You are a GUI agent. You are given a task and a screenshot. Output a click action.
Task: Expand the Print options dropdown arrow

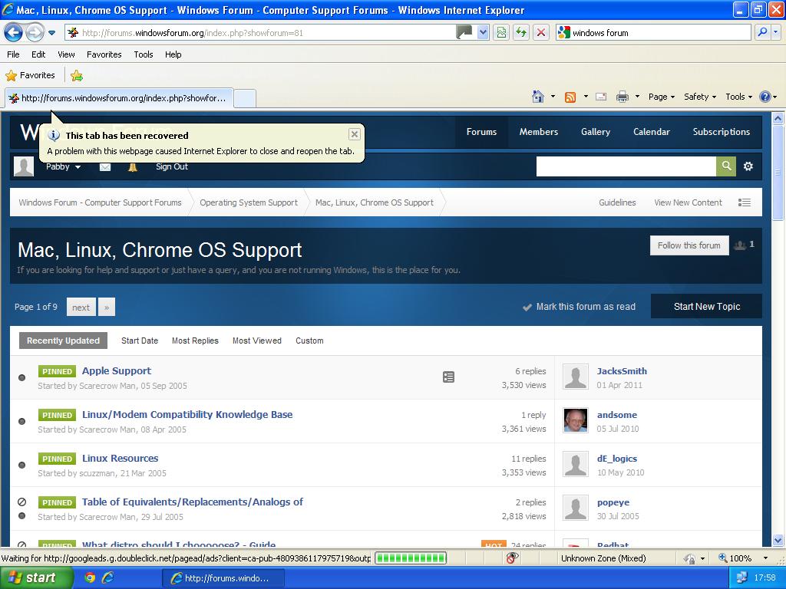tap(637, 97)
